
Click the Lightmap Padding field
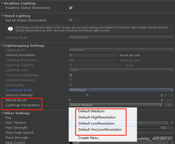[x=96, y=65]
